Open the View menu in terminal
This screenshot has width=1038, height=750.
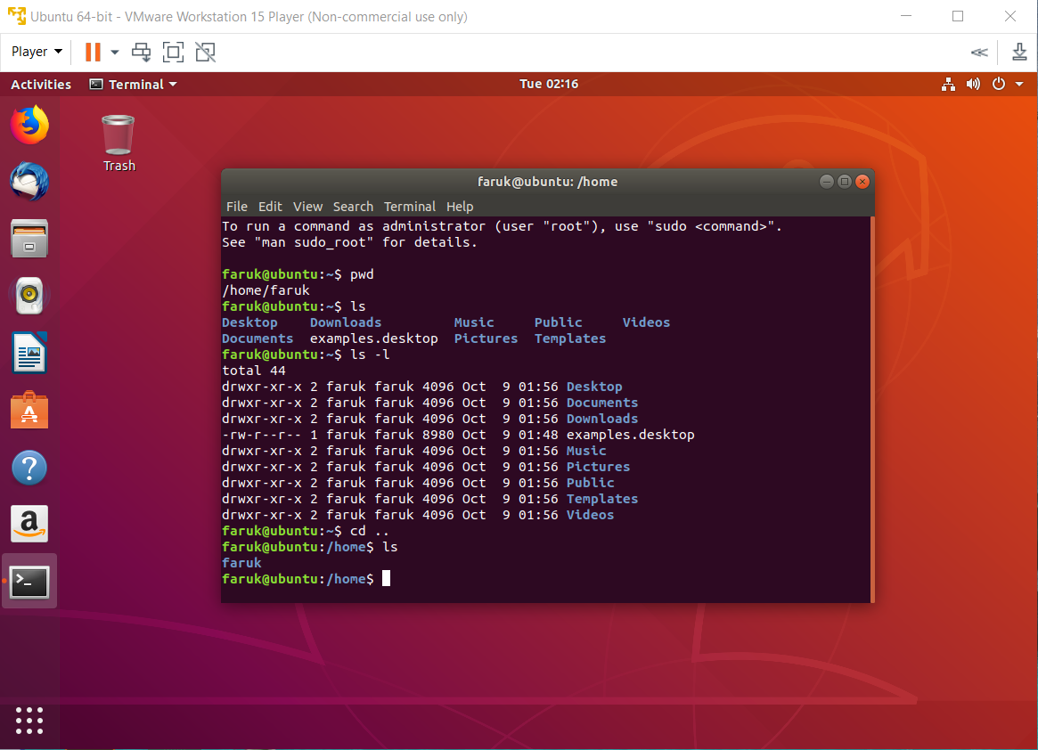click(307, 207)
